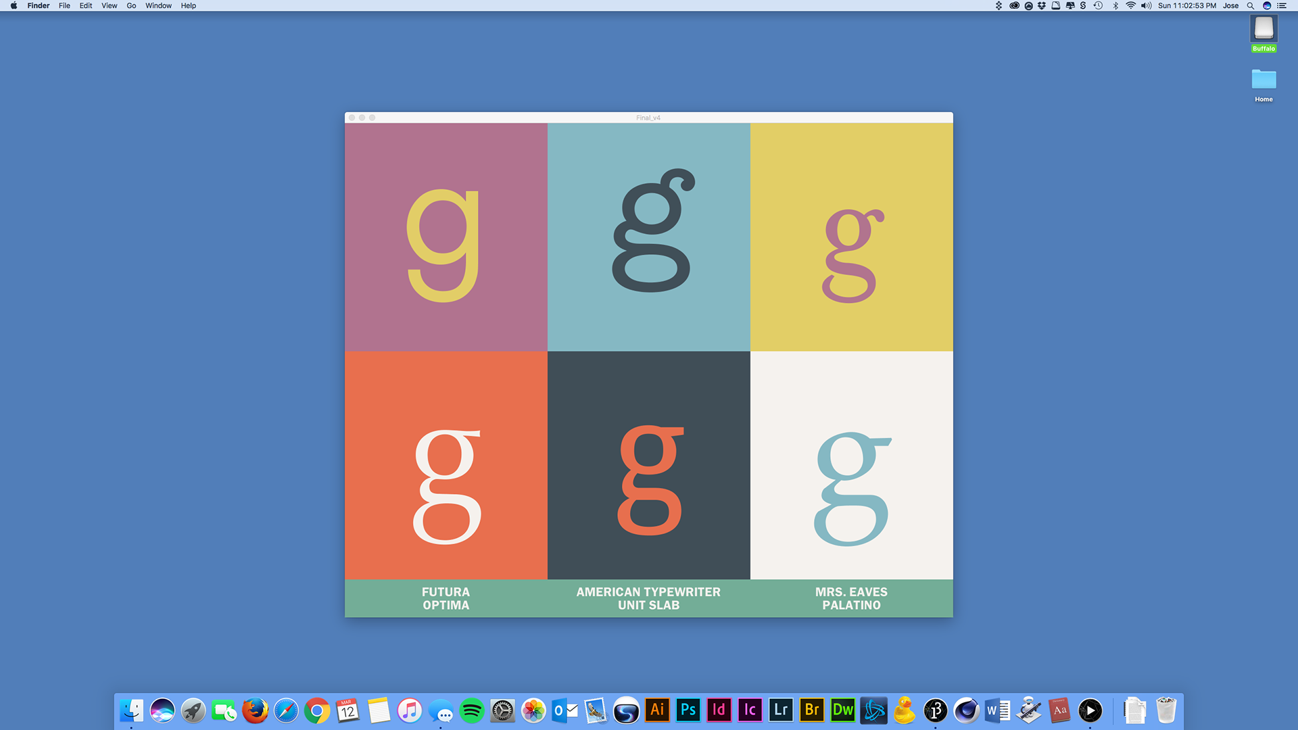Open Messages from the Dock
Screen dimensions: 1298x730
click(x=441, y=710)
